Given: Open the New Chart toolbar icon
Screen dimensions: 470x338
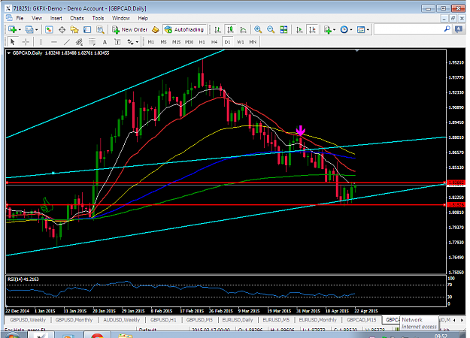Looking at the screenshot, I should tap(12, 29).
